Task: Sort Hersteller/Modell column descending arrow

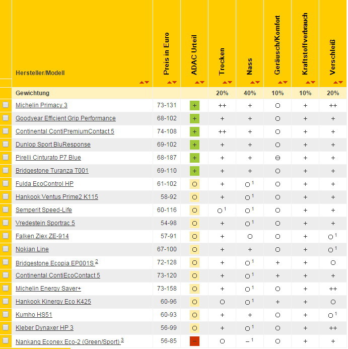Action: pos(147,83)
